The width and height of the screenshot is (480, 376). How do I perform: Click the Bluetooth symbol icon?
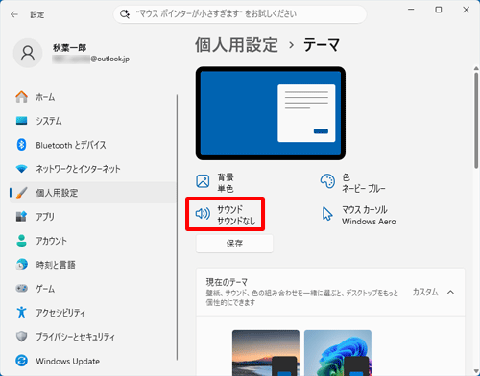tap(21, 145)
